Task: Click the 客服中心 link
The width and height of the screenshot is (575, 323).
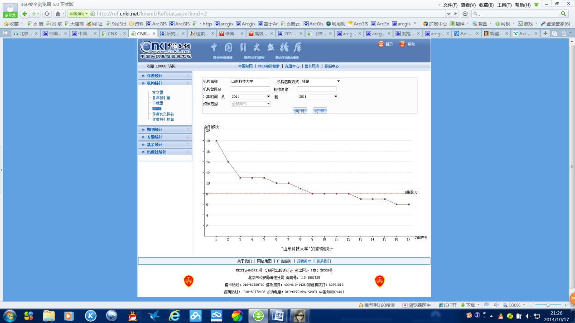Action: [x=331, y=66]
